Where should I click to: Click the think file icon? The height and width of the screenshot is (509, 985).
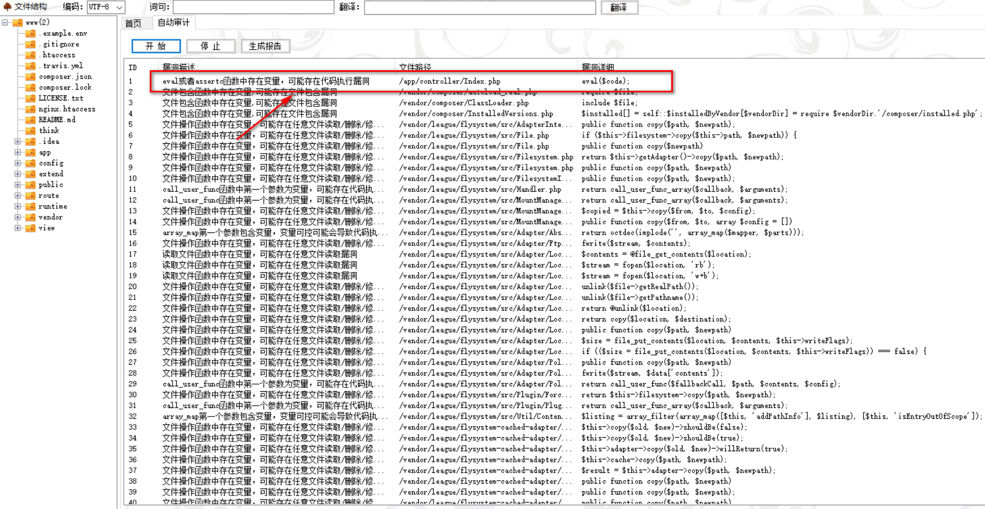click(x=31, y=131)
